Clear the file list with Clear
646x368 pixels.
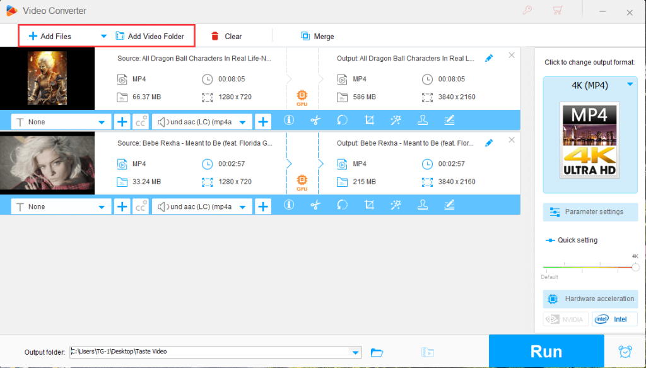(226, 36)
